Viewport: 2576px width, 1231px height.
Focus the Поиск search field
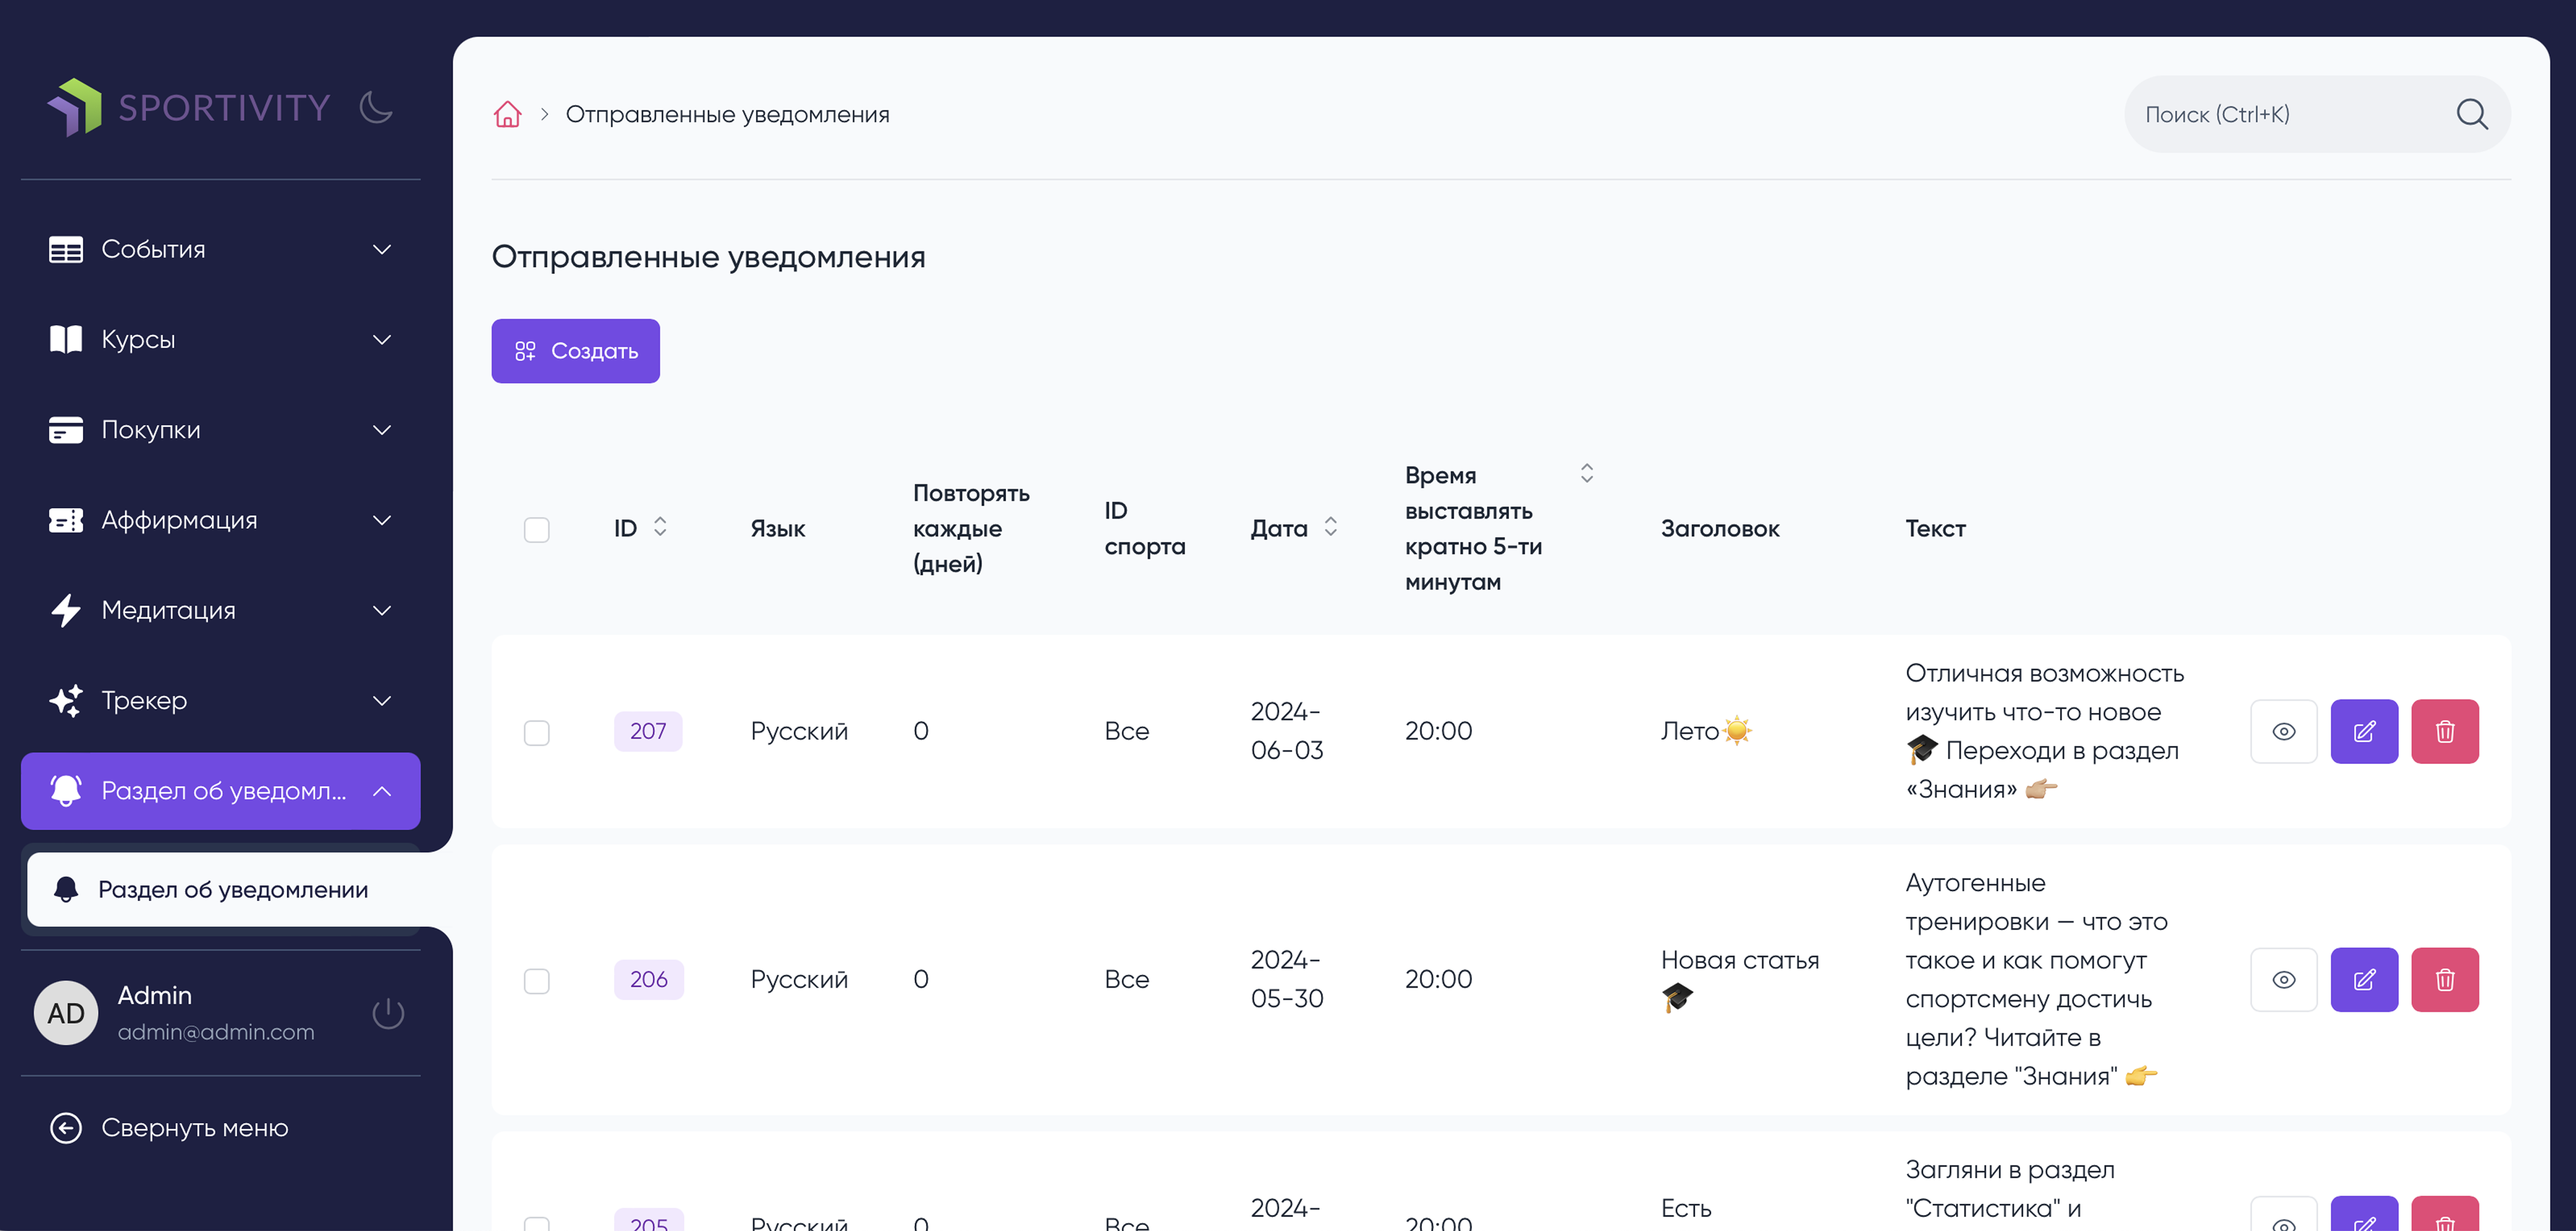pos(2317,114)
